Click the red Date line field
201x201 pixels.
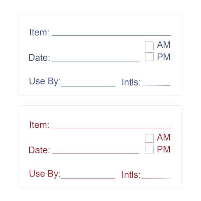[95, 154]
